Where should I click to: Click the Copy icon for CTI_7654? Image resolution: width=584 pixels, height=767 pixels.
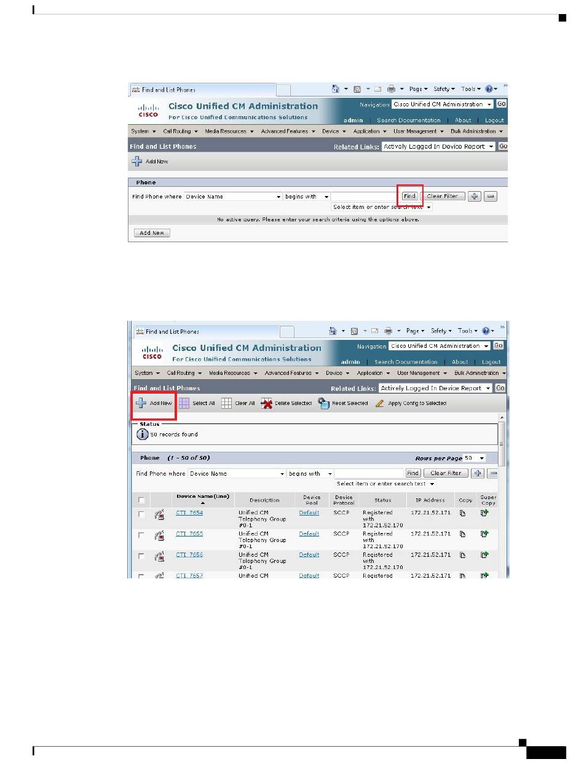tap(463, 514)
